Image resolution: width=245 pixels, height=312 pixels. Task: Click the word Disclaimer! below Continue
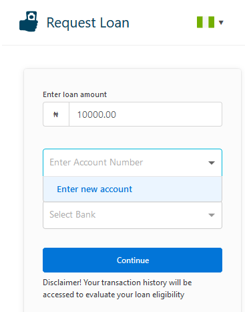tap(62, 283)
